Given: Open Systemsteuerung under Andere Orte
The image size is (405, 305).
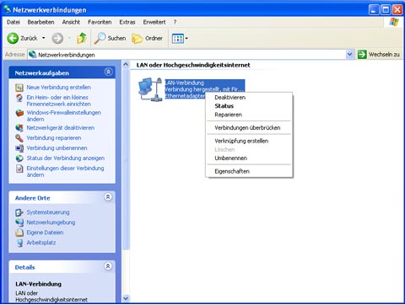Looking at the screenshot, I should click(48, 212).
